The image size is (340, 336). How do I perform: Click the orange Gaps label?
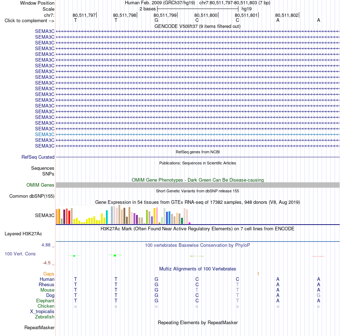click(49, 274)
